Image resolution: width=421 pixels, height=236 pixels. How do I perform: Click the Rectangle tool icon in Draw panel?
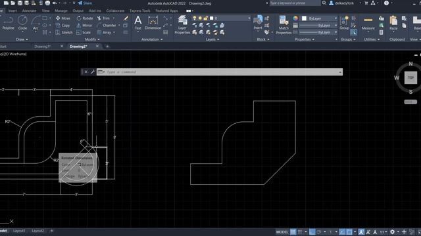45,18
